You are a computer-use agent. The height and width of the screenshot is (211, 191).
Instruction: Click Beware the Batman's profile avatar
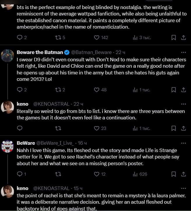click(x=8, y=56)
